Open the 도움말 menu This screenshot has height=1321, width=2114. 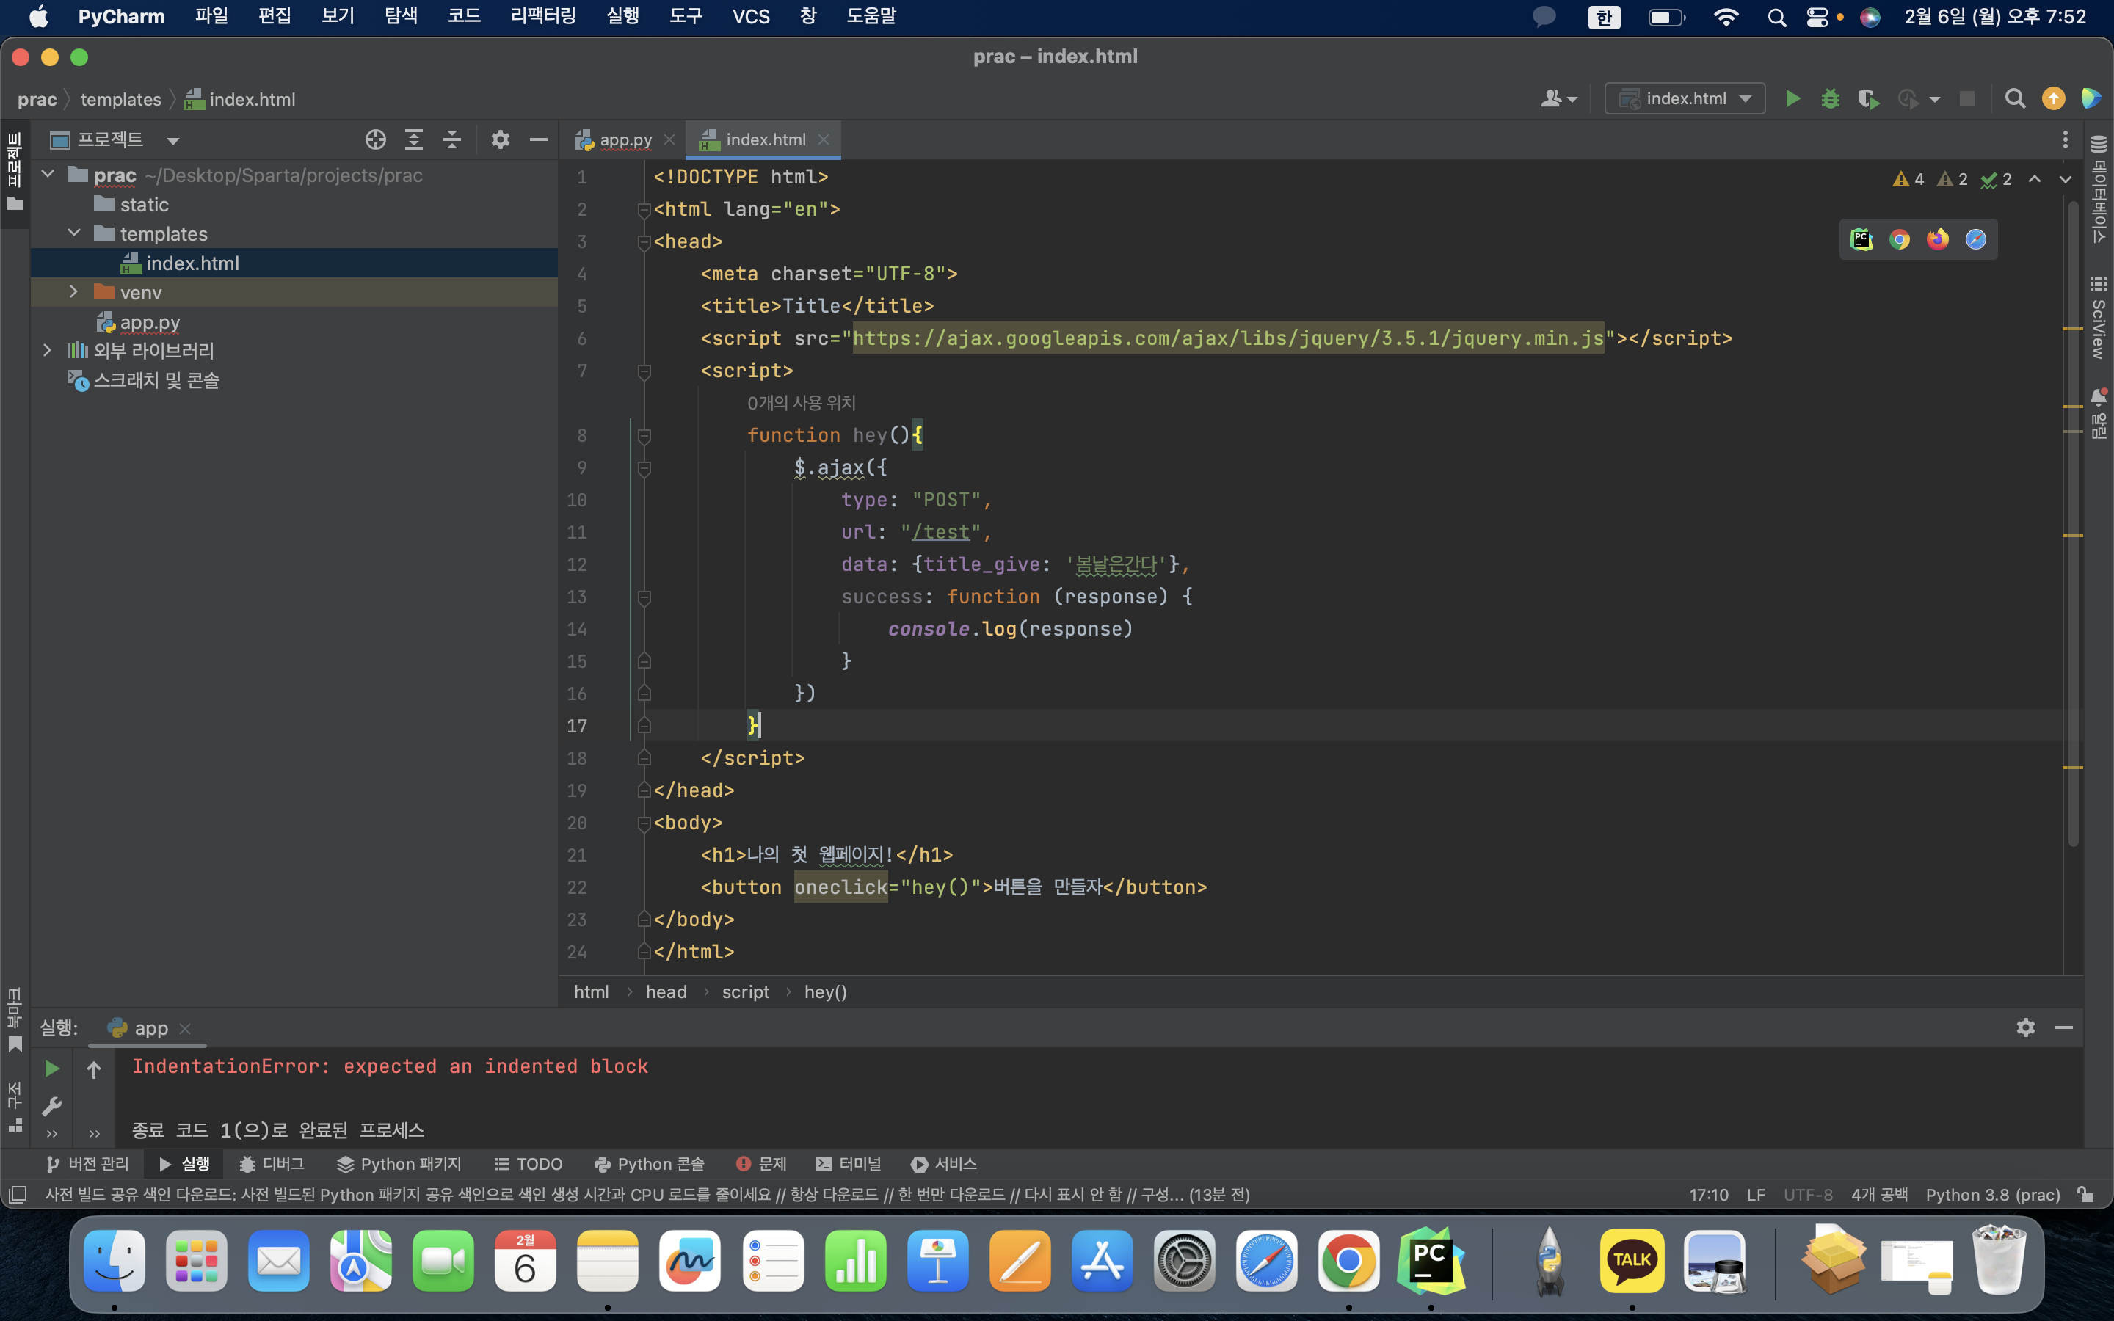tap(871, 17)
